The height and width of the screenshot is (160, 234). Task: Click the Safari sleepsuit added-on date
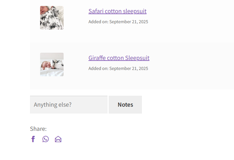click(118, 22)
